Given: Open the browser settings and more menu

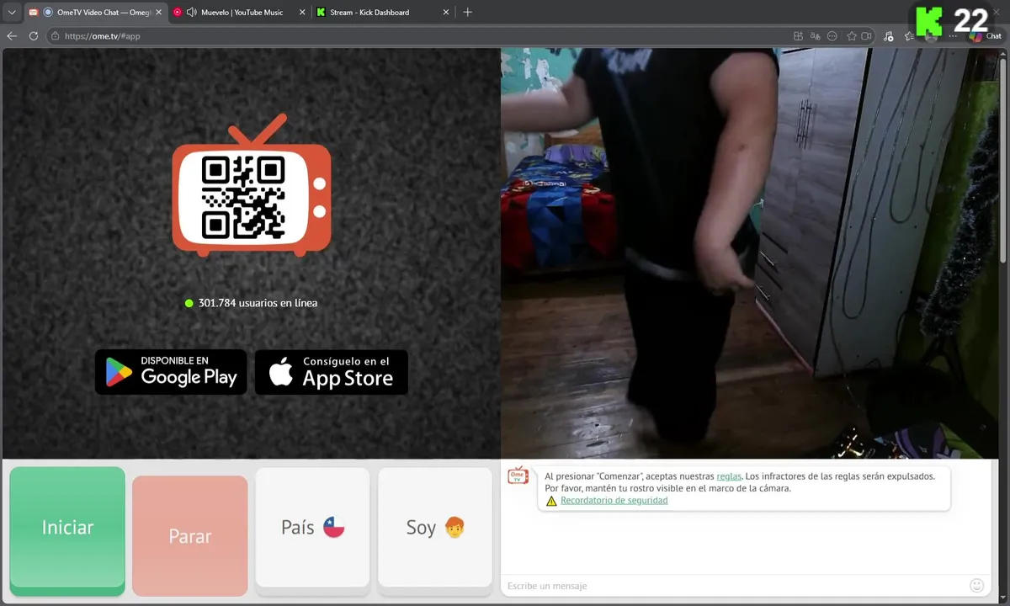Looking at the screenshot, I should (953, 36).
